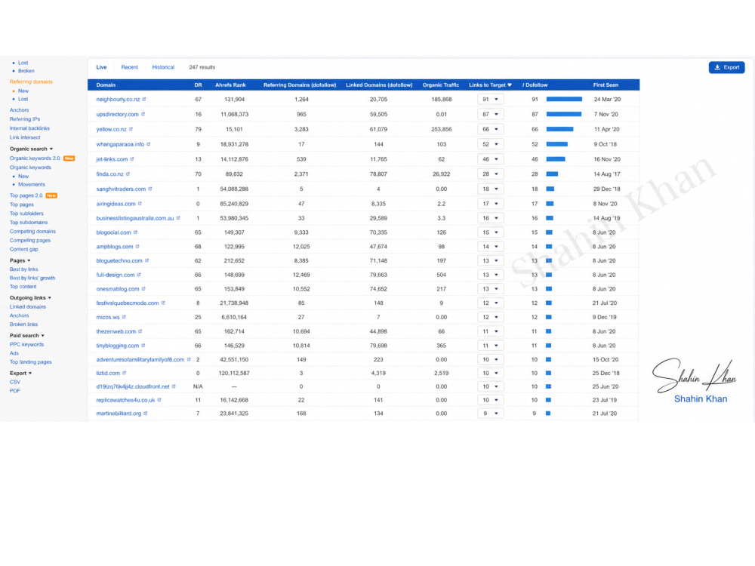Click the Export button
755x566 pixels.
pos(726,67)
